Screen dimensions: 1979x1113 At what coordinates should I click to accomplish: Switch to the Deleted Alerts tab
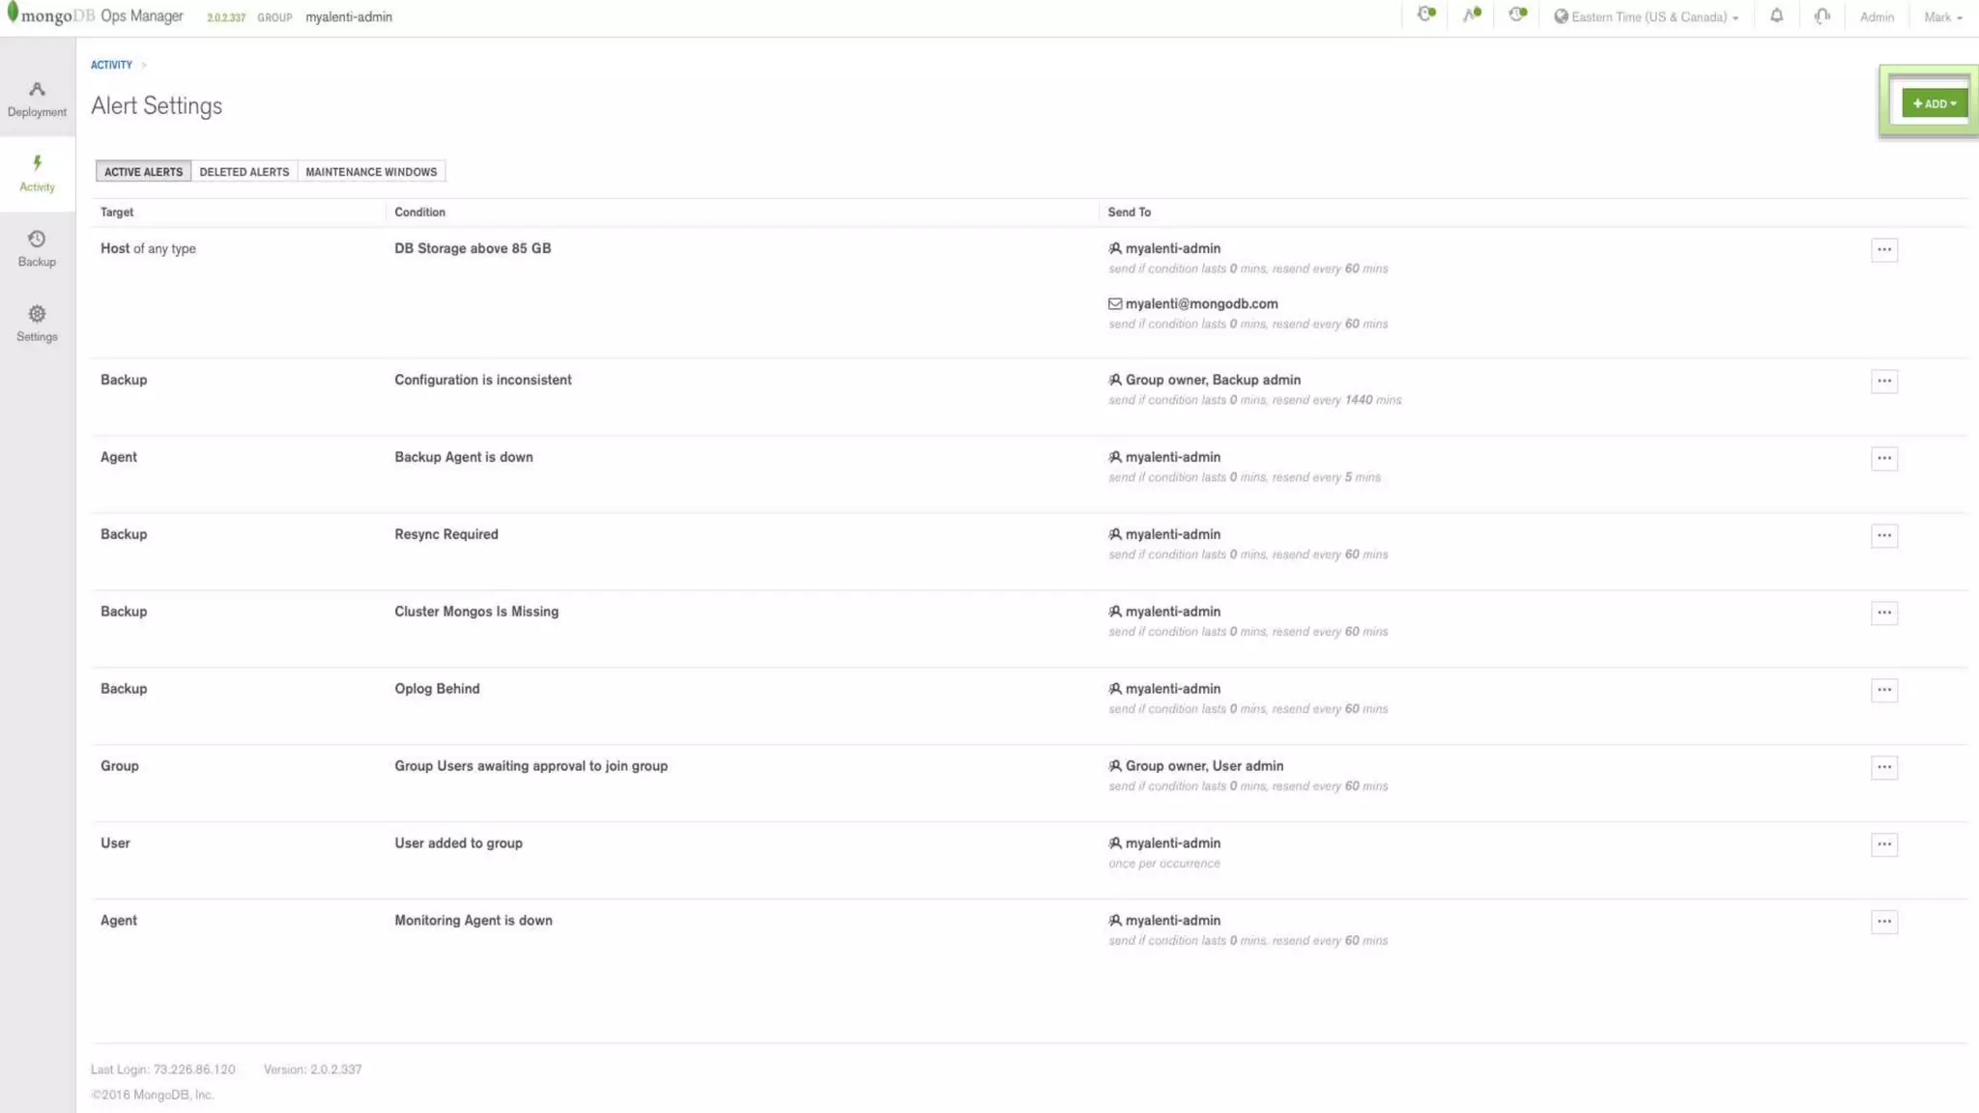244,172
